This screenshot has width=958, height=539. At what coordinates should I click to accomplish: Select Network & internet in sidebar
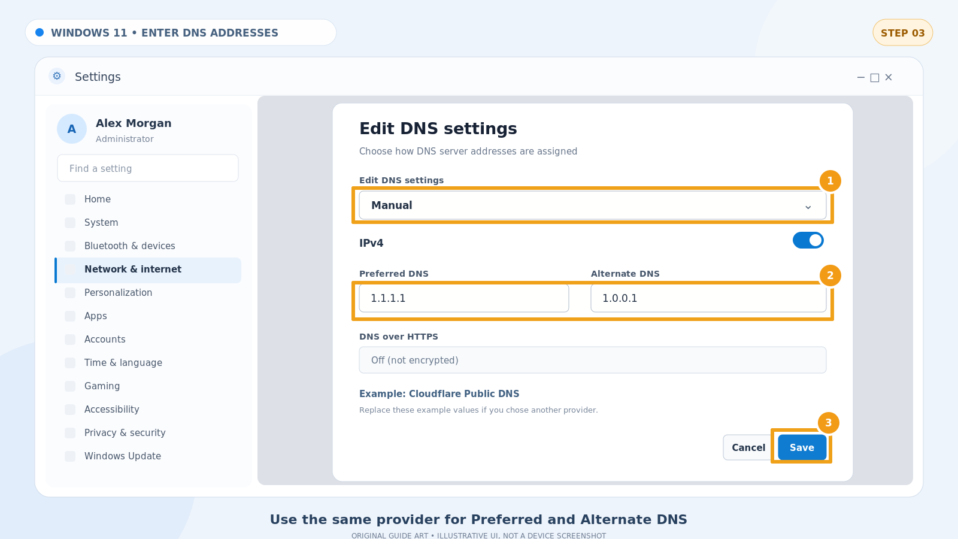click(x=148, y=270)
